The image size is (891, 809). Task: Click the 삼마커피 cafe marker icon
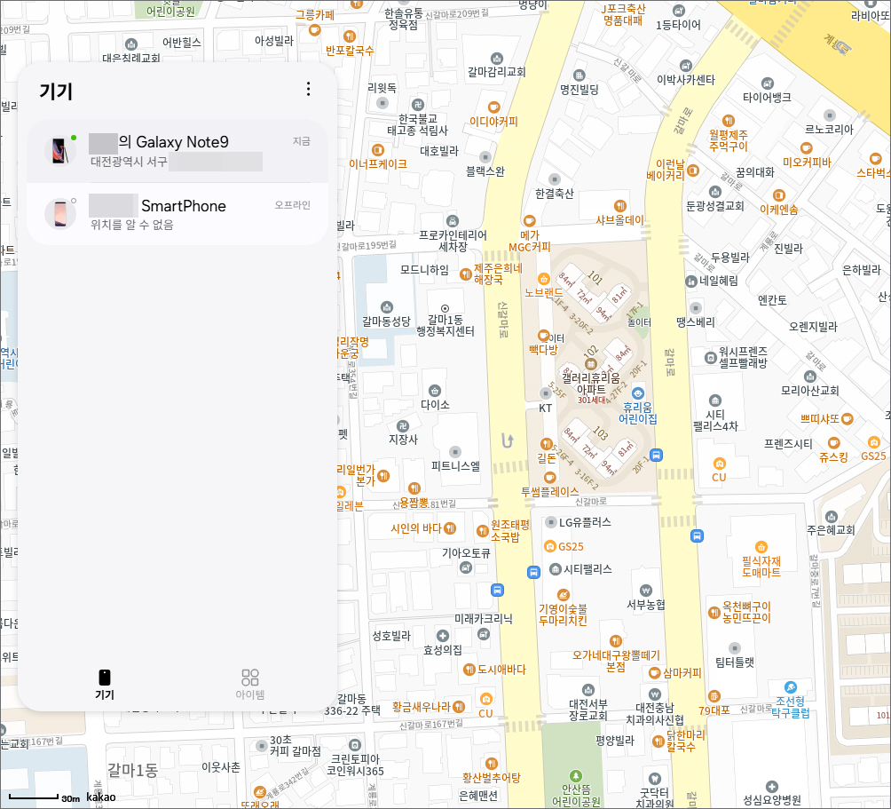pyautogui.click(x=655, y=673)
